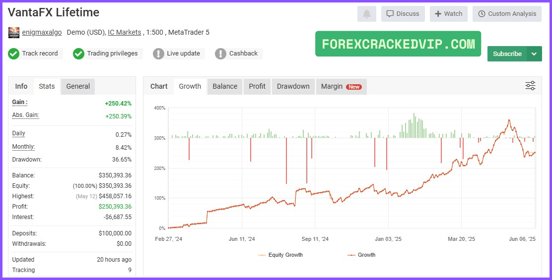552x280 pixels.
Task: Click the speech bubble Discuss icon
Action: click(390, 14)
